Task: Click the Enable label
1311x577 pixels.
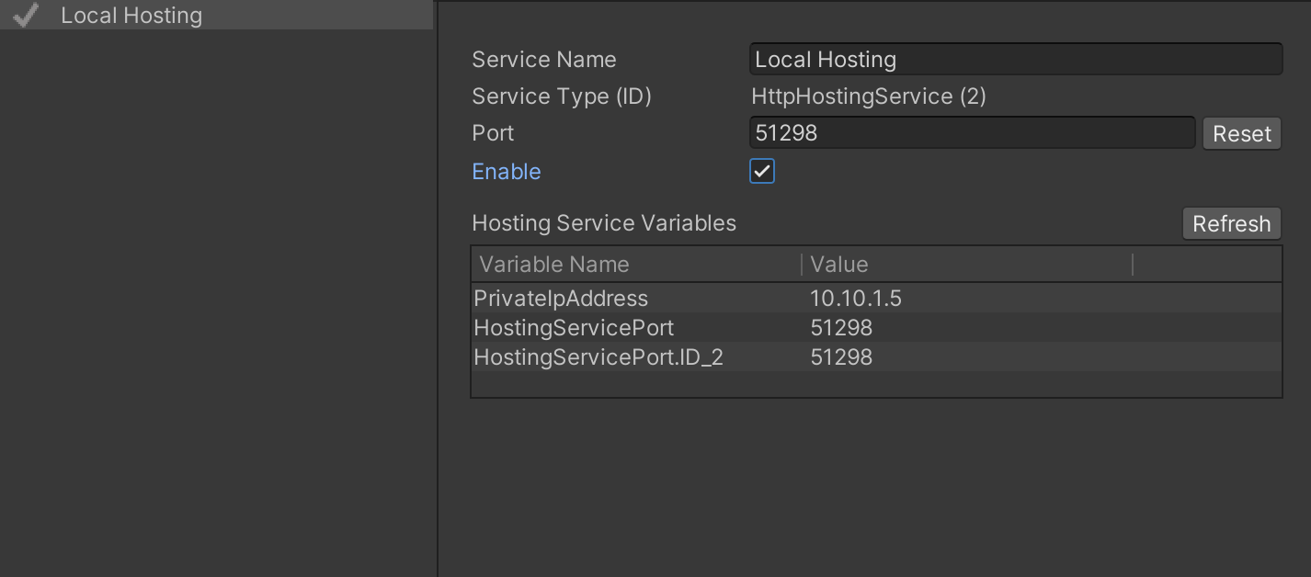Action: pyautogui.click(x=506, y=171)
